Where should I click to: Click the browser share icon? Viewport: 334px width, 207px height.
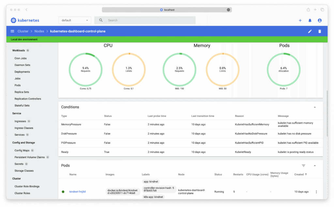coord(308,9)
